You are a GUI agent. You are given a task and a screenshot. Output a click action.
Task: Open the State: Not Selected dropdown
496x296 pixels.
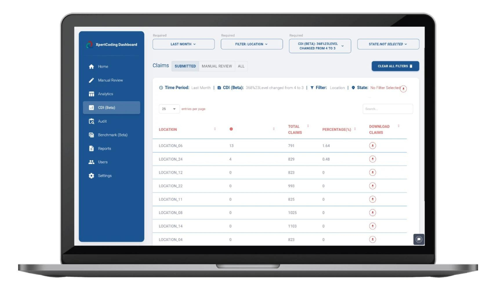coord(388,44)
